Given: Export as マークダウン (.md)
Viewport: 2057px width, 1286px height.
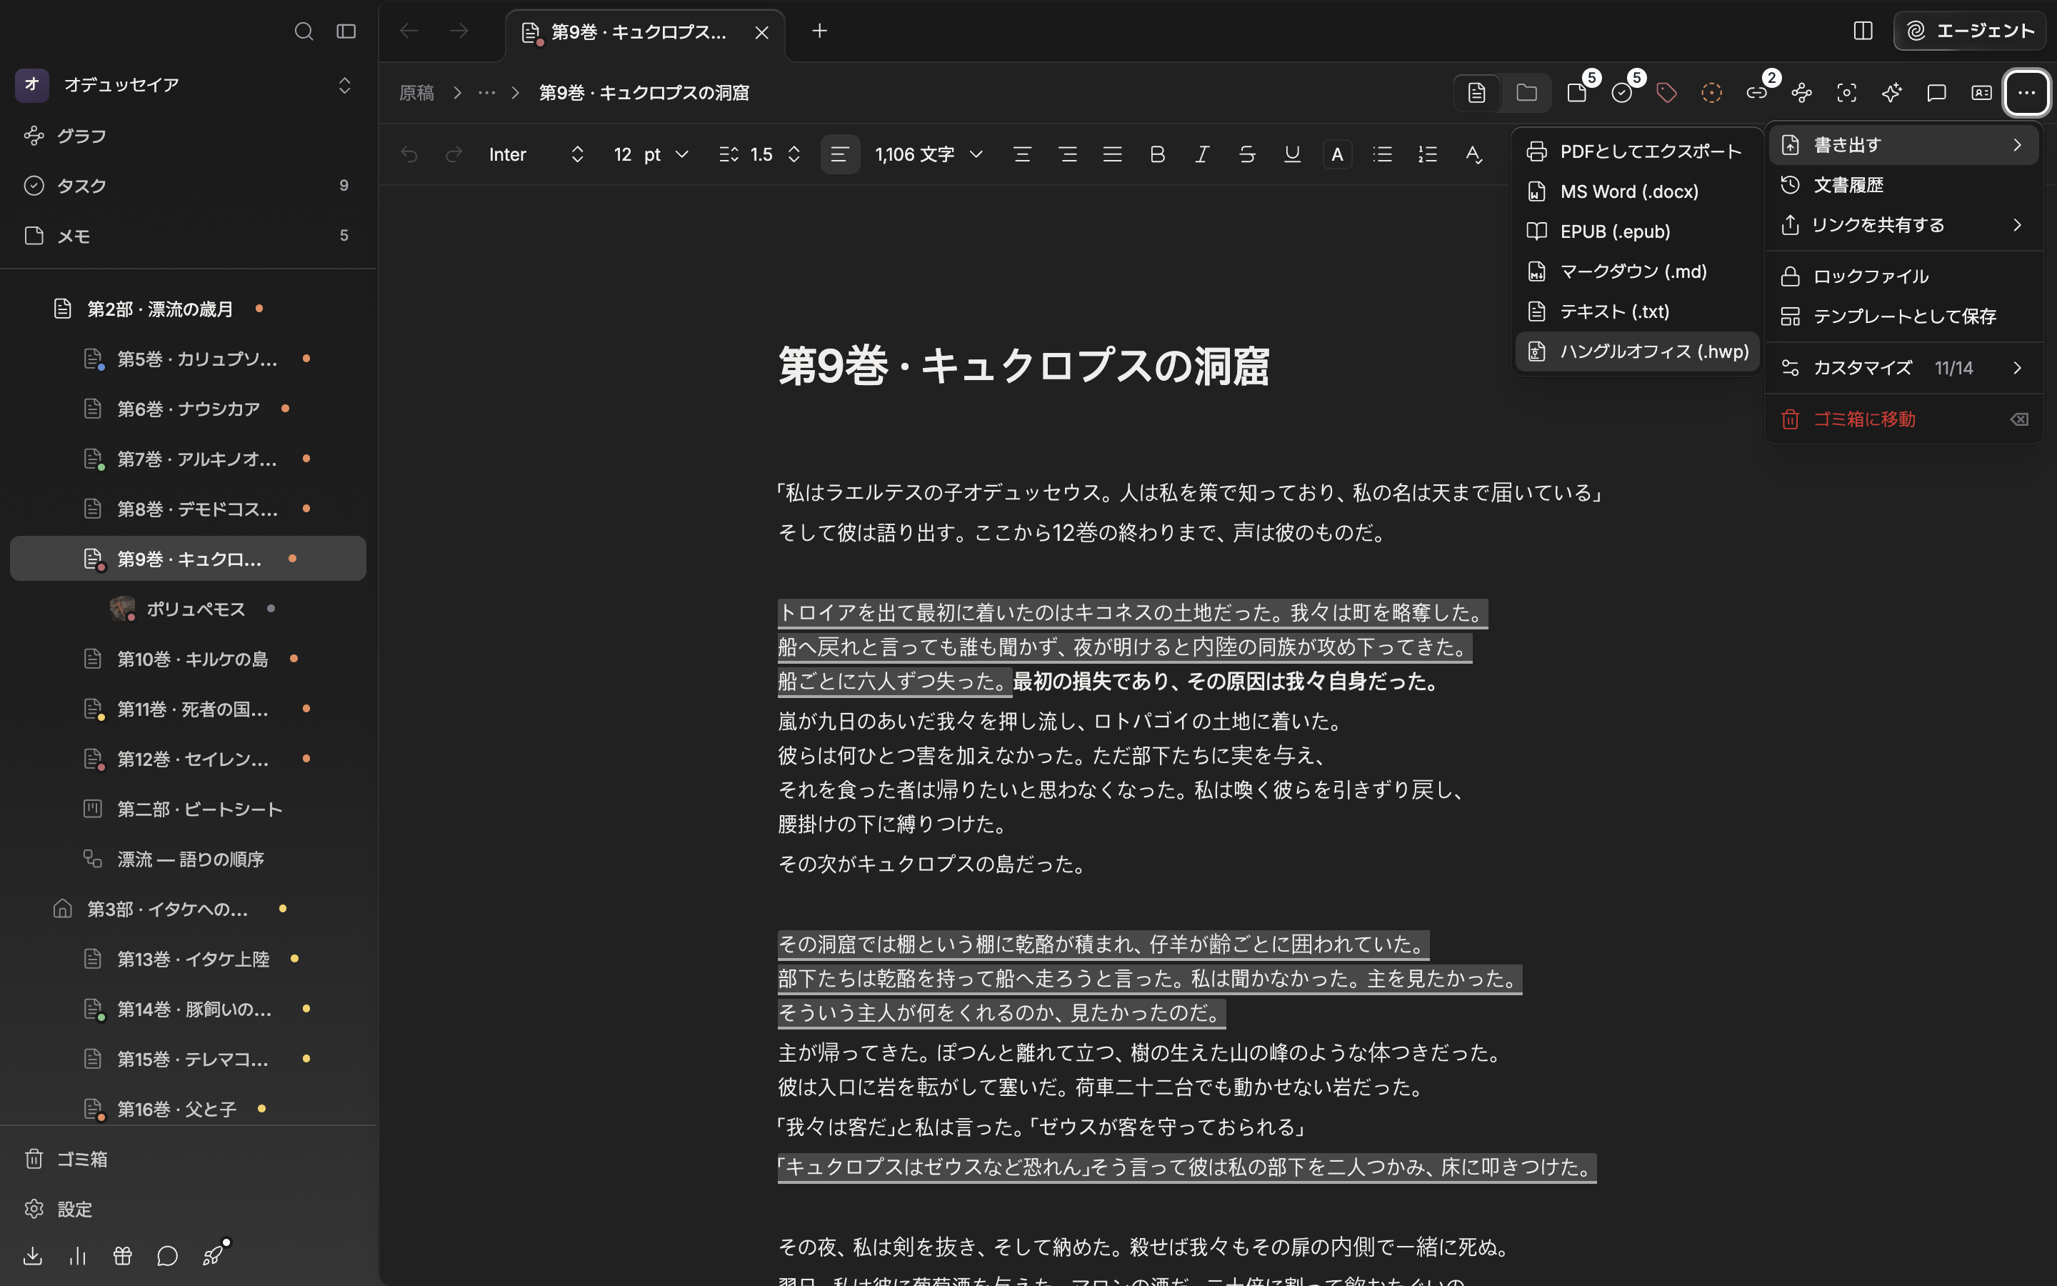Looking at the screenshot, I should 1637,271.
